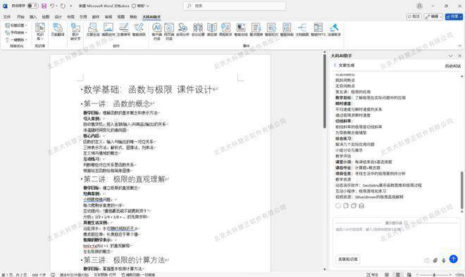Expand the 知识库 dropdown button
The height and width of the screenshot is (277, 465).
click(40, 32)
